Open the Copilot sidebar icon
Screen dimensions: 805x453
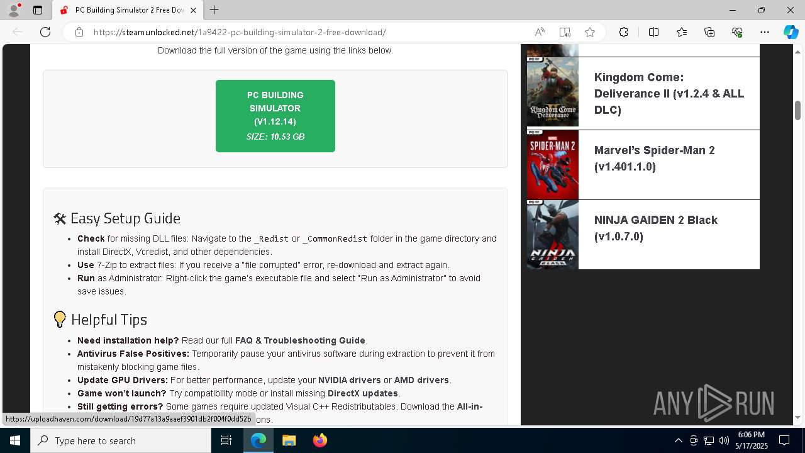(791, 32)
